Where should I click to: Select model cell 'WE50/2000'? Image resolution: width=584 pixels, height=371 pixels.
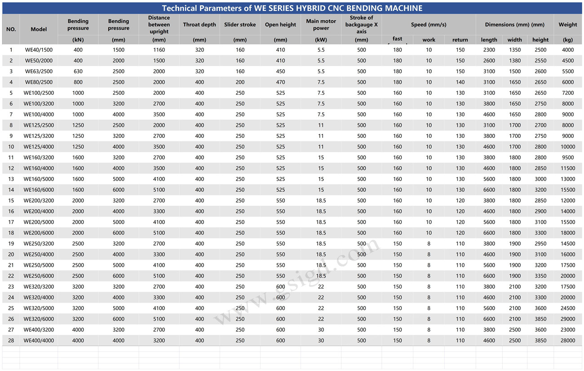39,61
